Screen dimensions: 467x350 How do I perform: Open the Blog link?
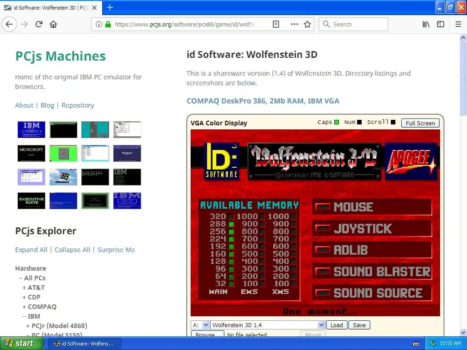[47, 105]
